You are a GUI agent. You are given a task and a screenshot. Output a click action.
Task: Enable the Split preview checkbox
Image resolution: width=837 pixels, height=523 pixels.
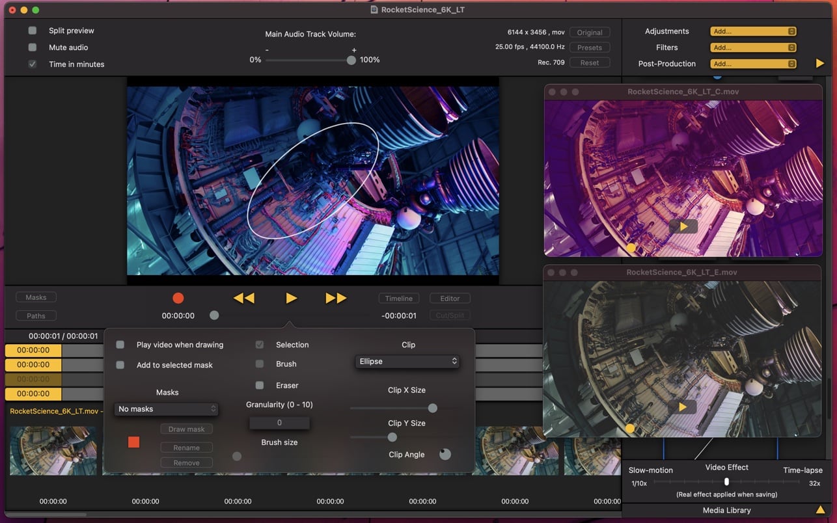[x=33, y=31]
